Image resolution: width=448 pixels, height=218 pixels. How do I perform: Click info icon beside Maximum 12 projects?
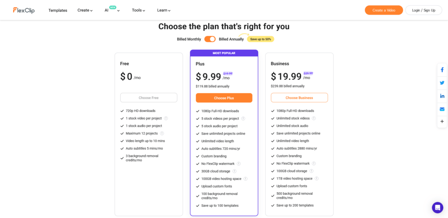coord(162,133)
